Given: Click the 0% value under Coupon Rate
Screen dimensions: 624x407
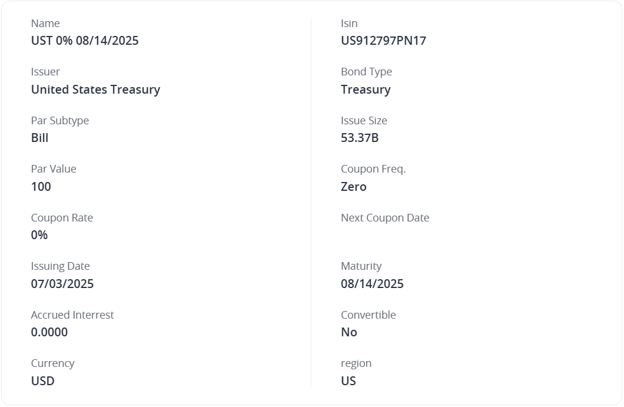Looking at the screenshot, I should (x=39, y=235).
